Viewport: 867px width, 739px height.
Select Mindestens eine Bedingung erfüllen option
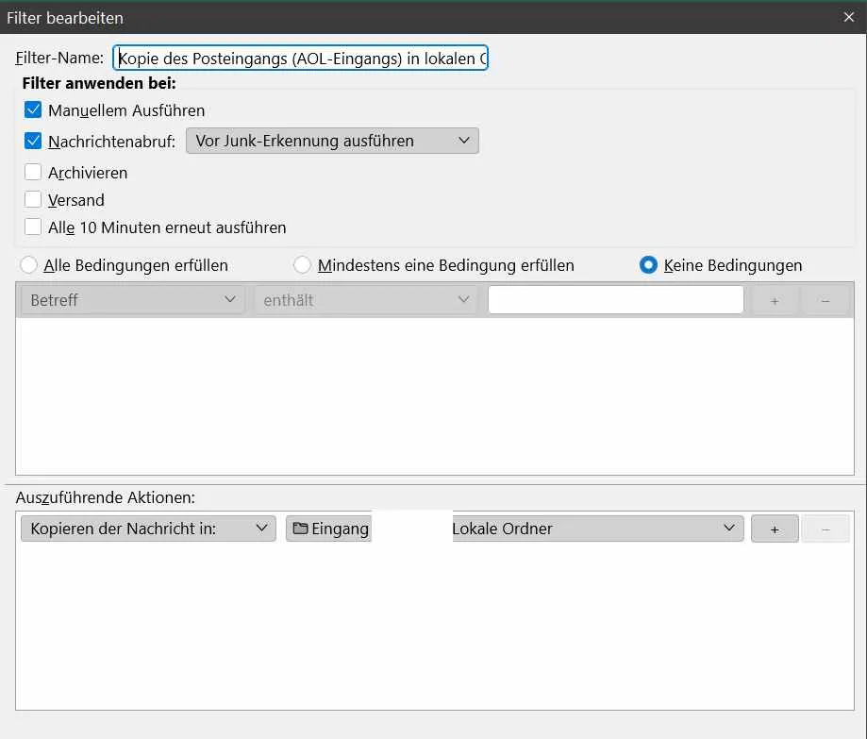303,265
